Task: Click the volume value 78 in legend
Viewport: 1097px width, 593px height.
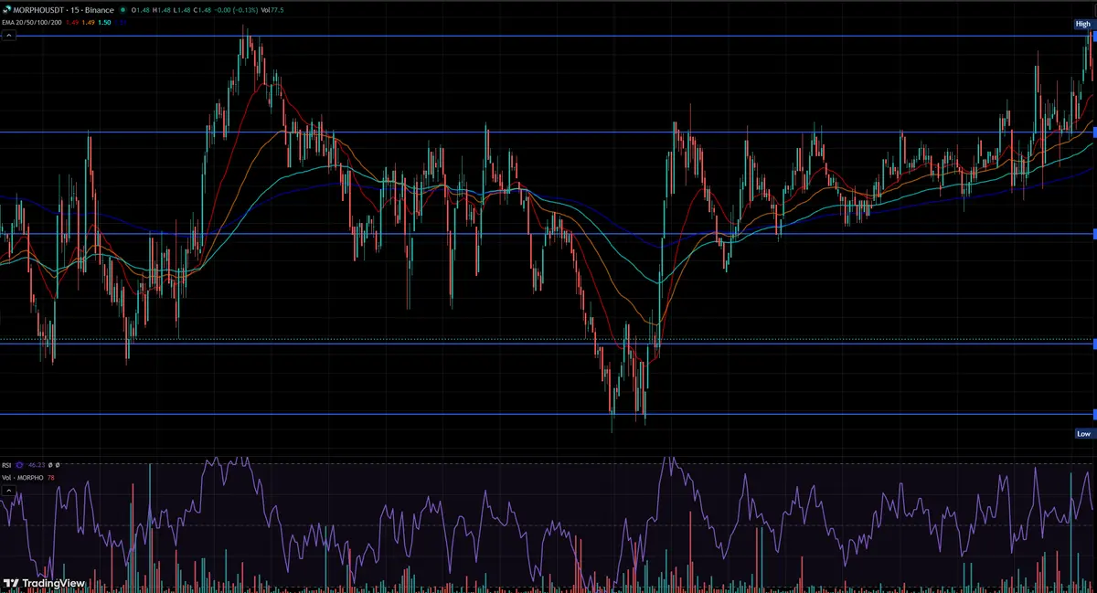Action: 51,478
